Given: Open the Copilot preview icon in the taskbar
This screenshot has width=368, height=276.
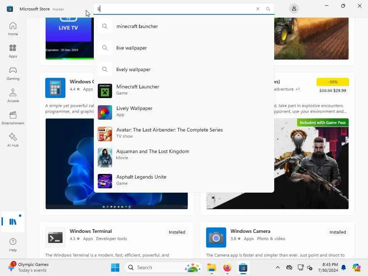Looking at the screenshot, I should click(x=356, y=267).
